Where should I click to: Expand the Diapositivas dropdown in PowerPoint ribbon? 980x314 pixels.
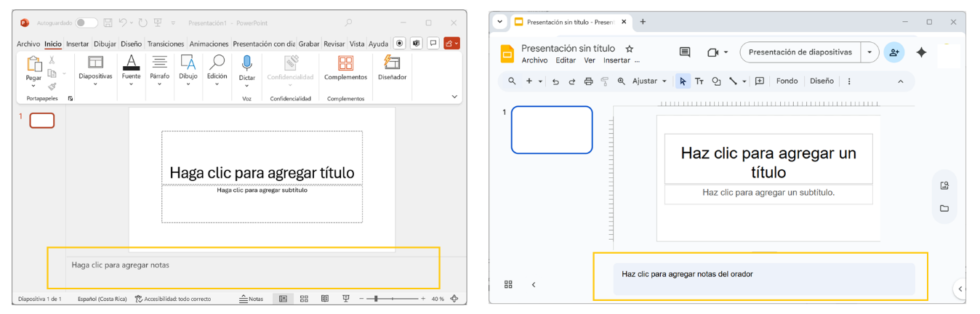(95, 84)
